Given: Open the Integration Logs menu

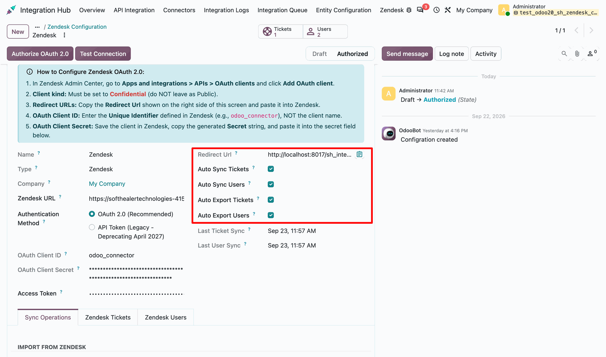Looking at the screenshot, I should pos(226,10).
